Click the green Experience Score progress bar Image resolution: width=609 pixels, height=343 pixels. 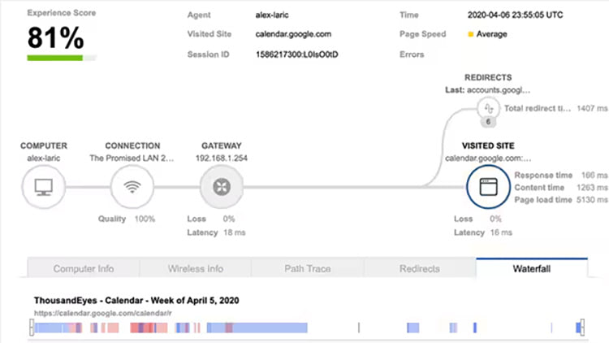click(x=54, y=58)
